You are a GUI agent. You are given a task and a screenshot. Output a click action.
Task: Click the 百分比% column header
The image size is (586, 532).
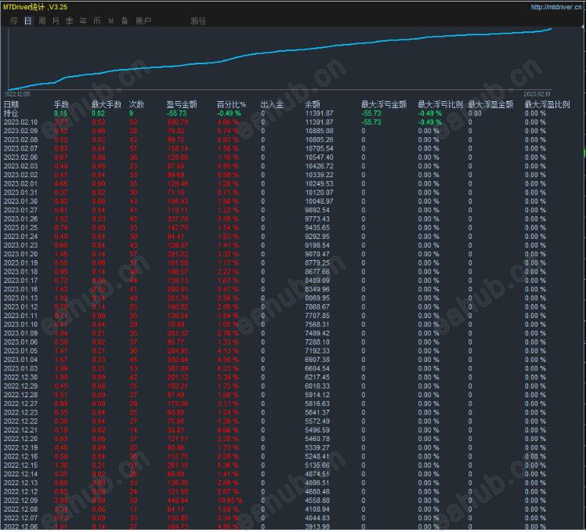231,104
